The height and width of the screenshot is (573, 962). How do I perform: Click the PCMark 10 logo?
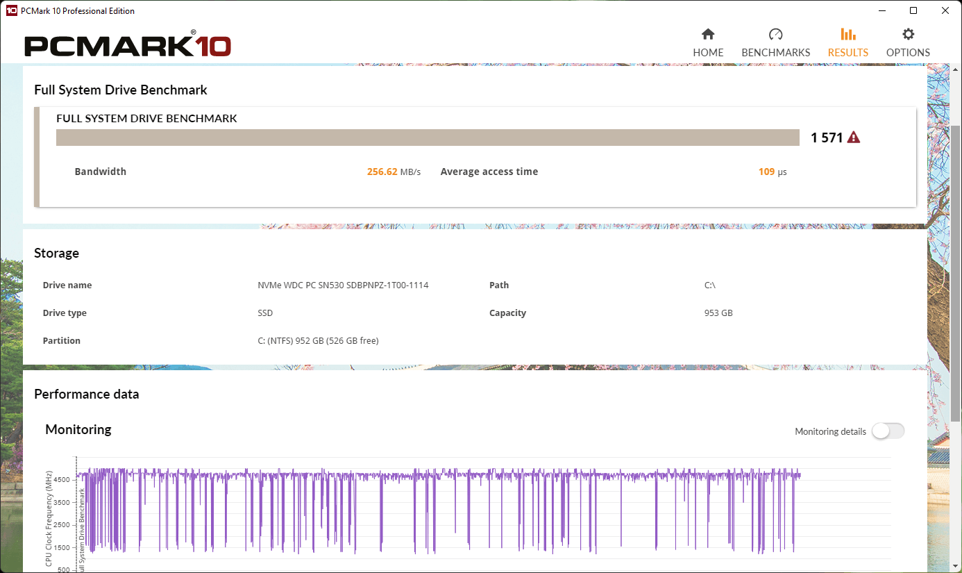coord(128,46)
